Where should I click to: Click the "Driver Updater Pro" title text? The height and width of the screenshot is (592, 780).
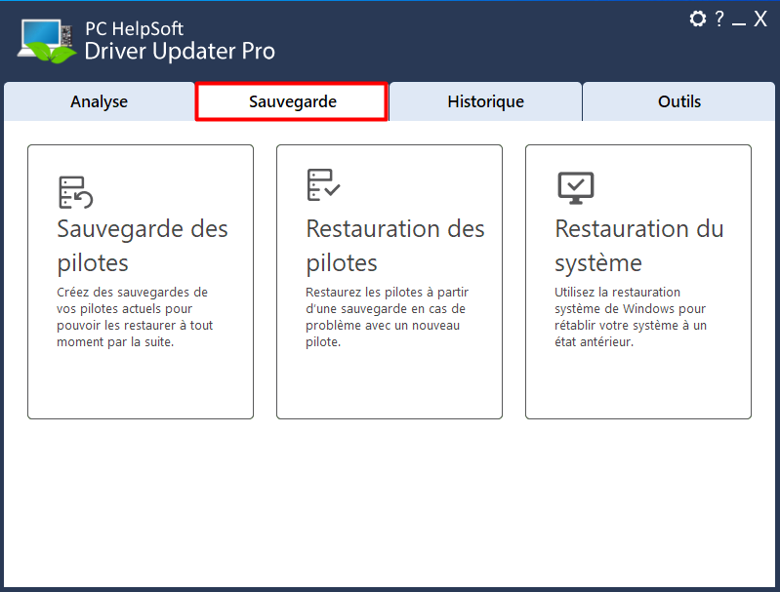coord(180,51)
